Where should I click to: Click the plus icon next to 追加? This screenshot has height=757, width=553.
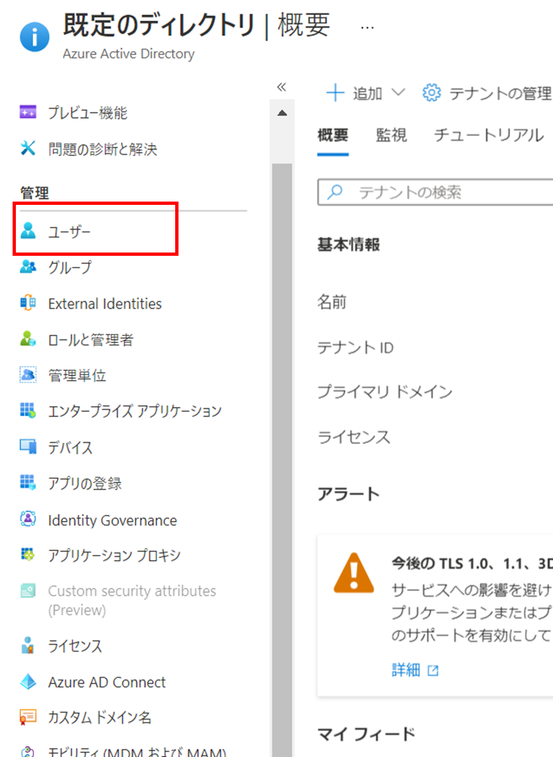pos(335,93)
